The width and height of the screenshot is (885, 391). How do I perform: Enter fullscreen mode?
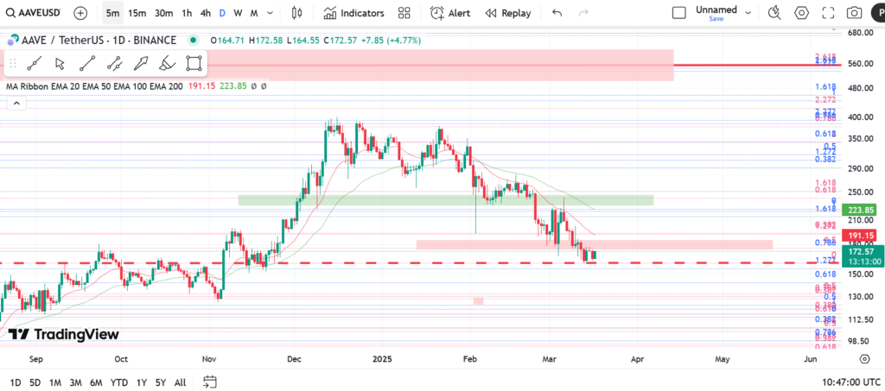coord(828,13)
